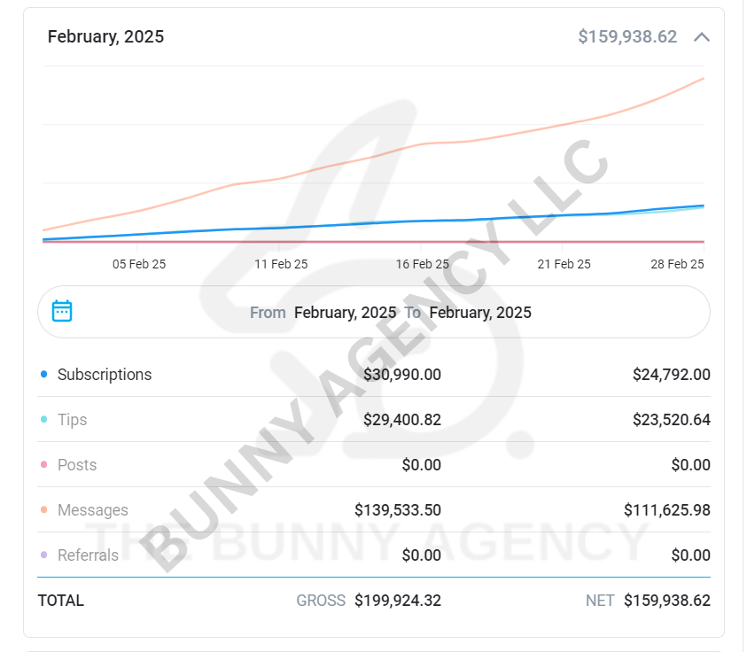
Task: Click the 16 Feb 25 axis label
Action: point(423,264)
